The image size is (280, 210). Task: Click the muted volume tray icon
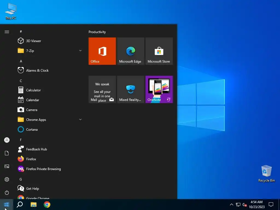pyautogui.click(x=245, y=205)
